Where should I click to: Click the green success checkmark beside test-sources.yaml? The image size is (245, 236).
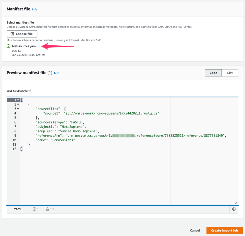click(8, 46)
